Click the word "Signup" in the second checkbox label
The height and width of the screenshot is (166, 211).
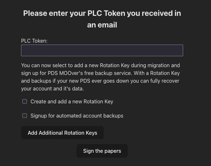click(x=39, y=116)
